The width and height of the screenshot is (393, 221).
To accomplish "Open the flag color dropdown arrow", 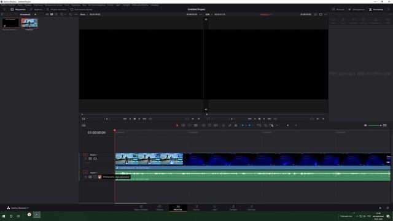I will point(246,125).
